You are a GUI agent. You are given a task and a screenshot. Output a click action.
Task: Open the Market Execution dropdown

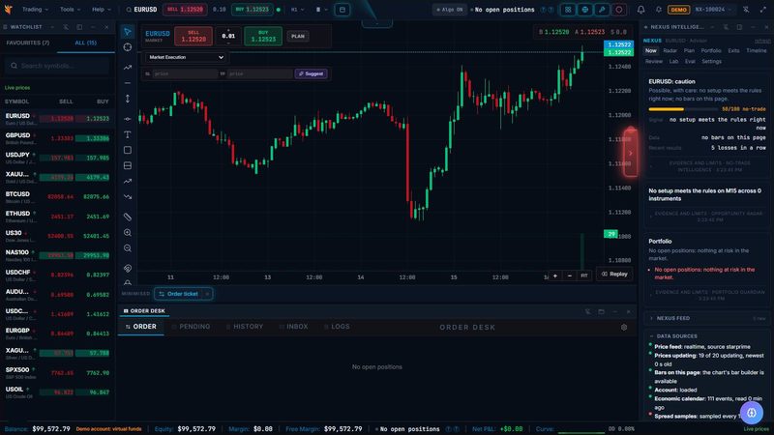tap(185, 57)
